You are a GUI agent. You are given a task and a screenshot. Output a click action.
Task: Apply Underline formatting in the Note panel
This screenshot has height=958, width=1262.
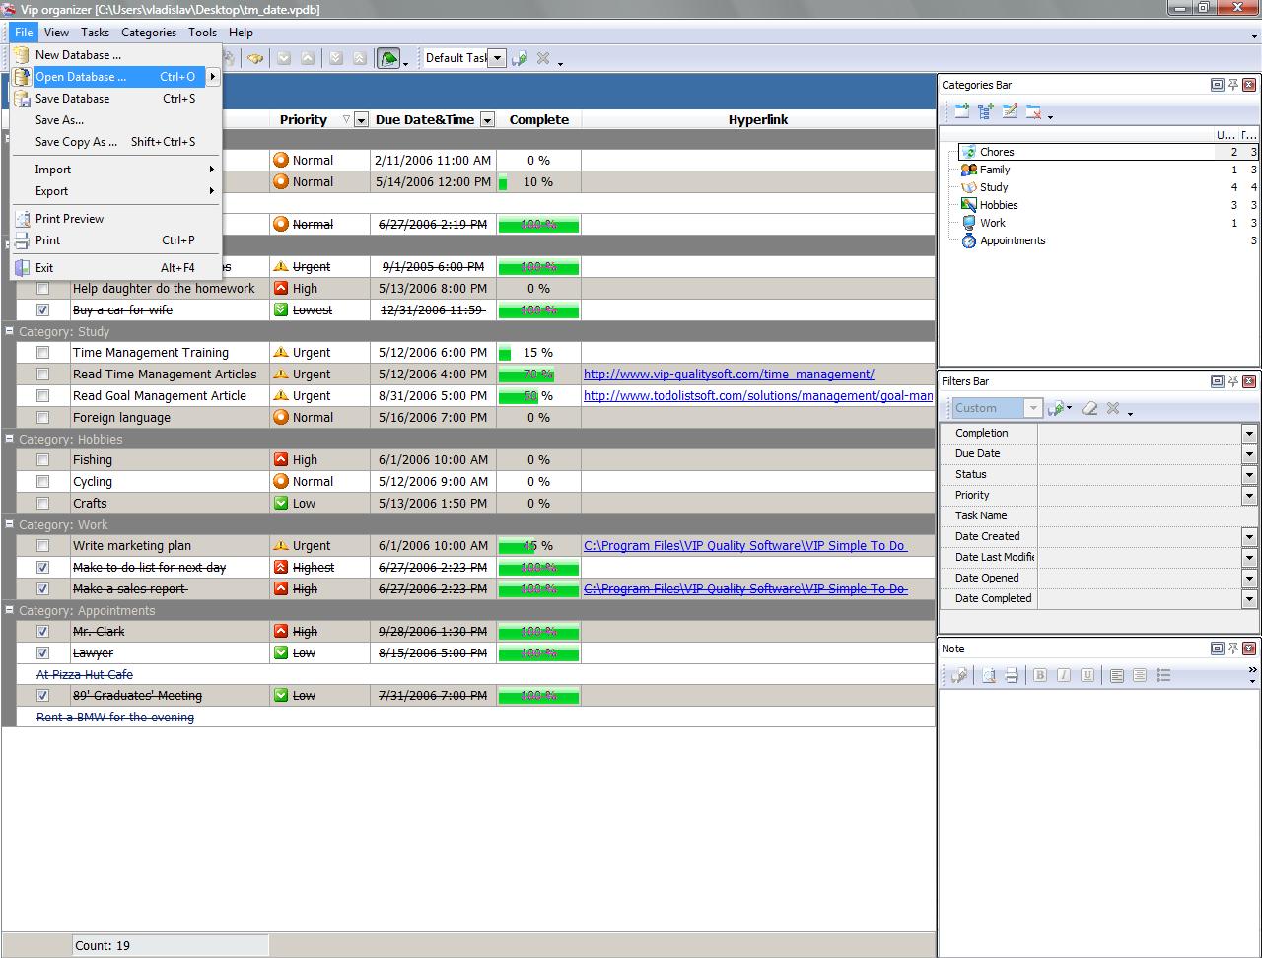(x=1088, y=675)
